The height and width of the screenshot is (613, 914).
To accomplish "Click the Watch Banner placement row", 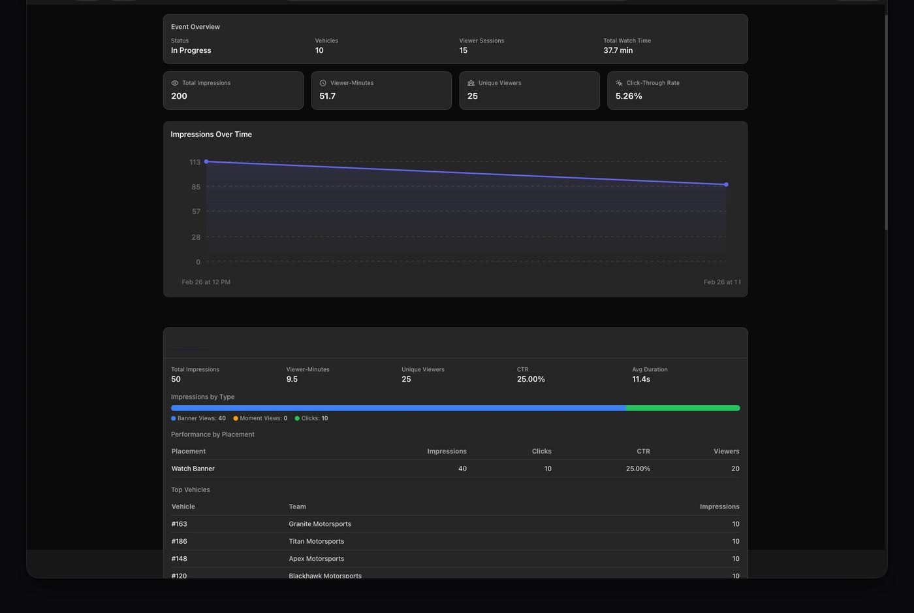I will pos(193,469).
